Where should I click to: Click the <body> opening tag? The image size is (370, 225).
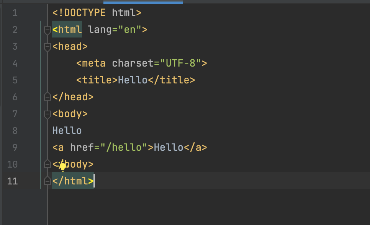70,114
